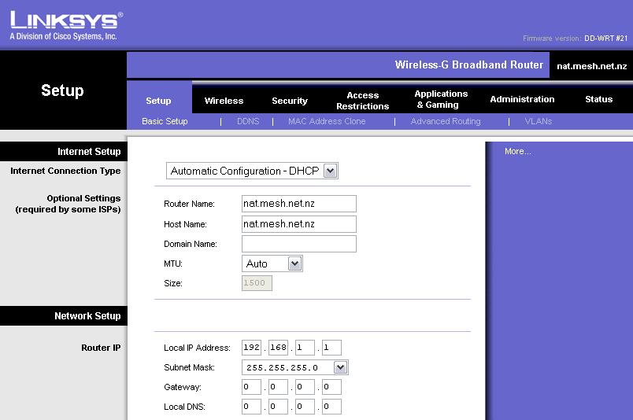
Task: Open Applications & Gaming tab
Action: [x=441, y=99]
